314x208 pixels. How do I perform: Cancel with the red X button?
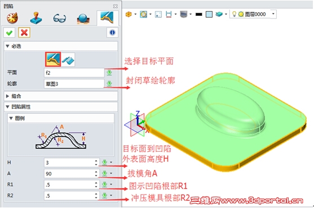(x=24, y=33)
